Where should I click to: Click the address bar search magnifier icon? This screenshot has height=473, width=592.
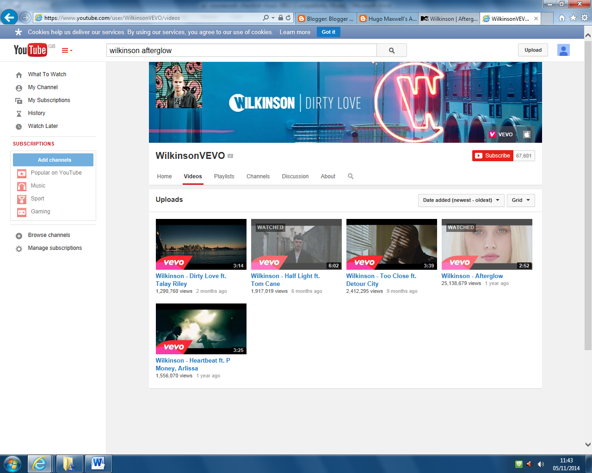(x=265, y=18)
